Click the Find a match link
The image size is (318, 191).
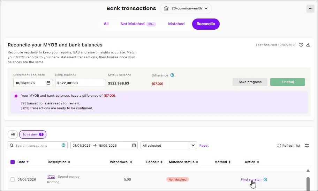click(x=251, y=179)
